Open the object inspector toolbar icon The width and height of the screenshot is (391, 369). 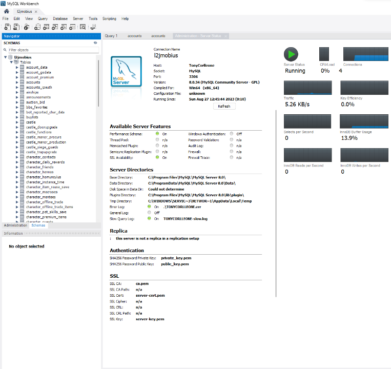pyautogui.click(x=27, y=27)
